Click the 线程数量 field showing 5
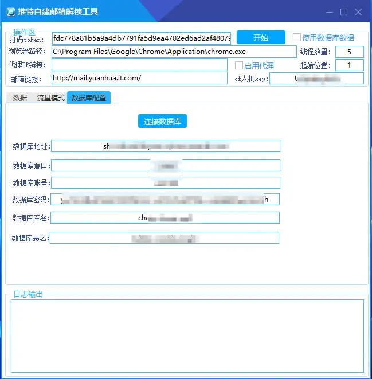Viewport: 372px width, 379px height. 349,52
